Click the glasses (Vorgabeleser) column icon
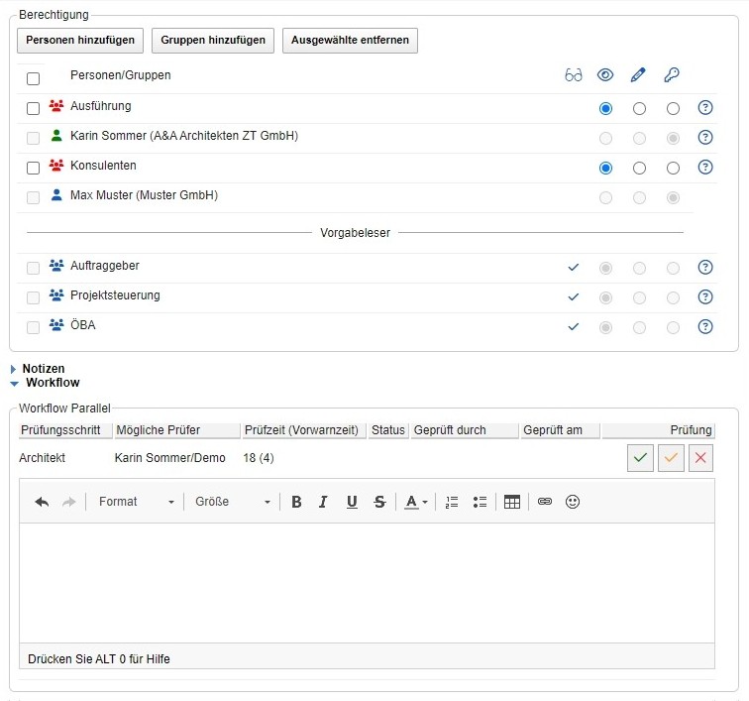The width and height of the screenshot is (749, 701). (574, 75)
